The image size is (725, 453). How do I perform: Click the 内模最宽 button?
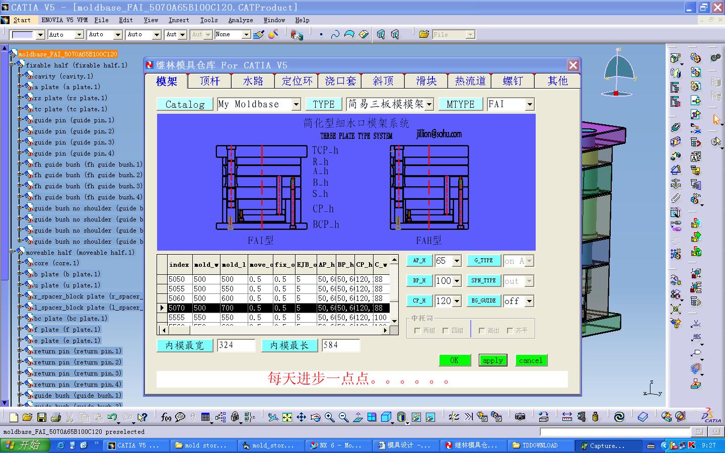pos(185,345)
